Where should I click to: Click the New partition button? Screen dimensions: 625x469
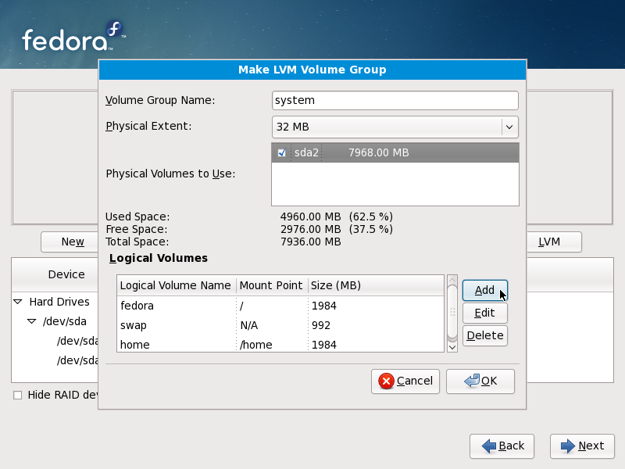pyautogui.click(x=70, y=242)
